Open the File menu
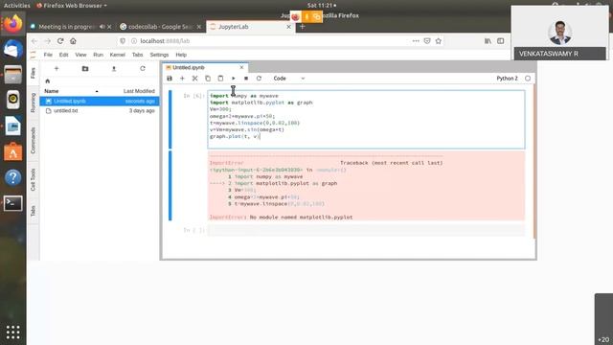 click(x=48, y=55)
